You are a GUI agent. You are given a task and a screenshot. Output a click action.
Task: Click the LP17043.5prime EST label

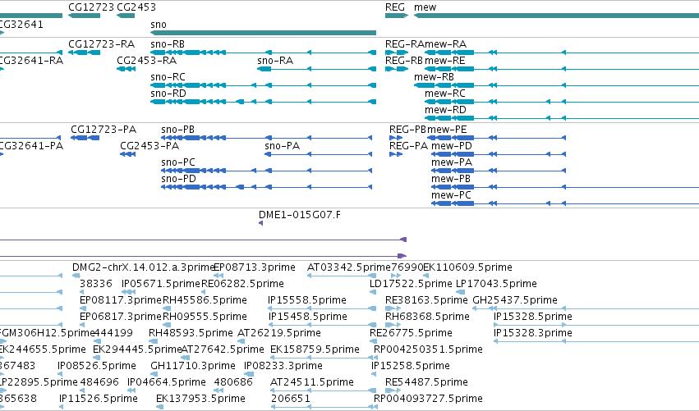[x=496, y=284]
